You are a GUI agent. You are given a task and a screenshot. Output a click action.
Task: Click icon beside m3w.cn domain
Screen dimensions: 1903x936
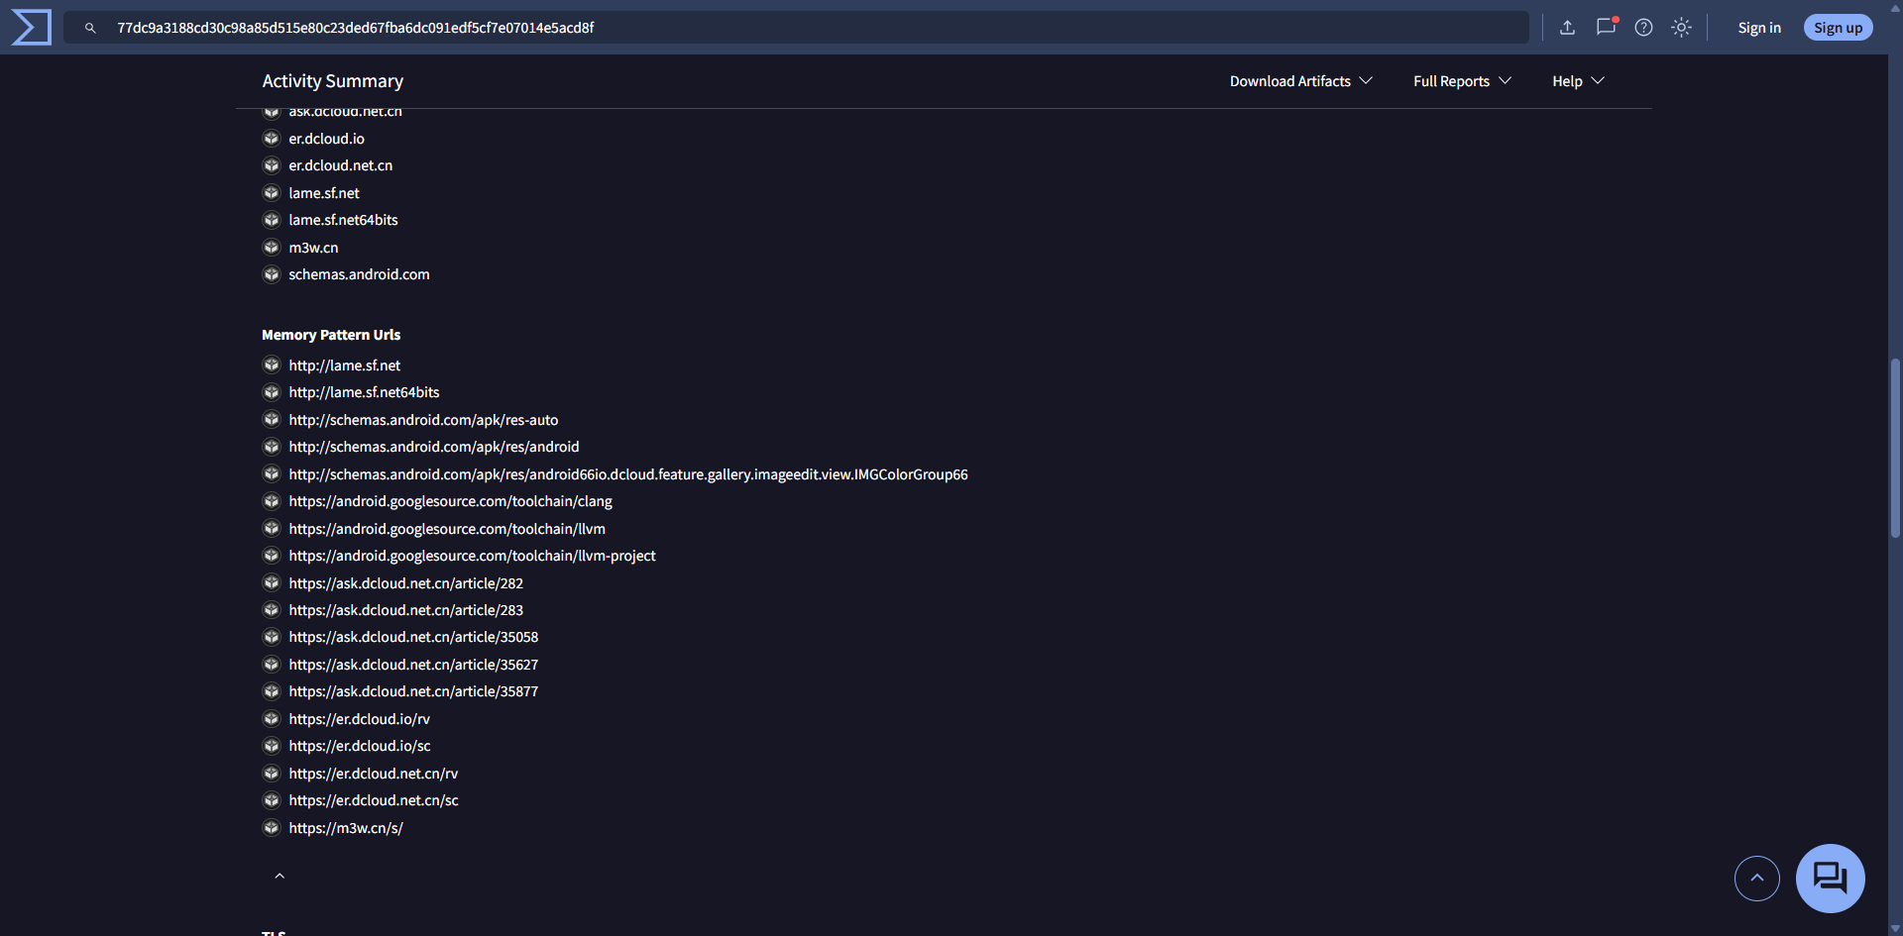click(x=272, y=248)
